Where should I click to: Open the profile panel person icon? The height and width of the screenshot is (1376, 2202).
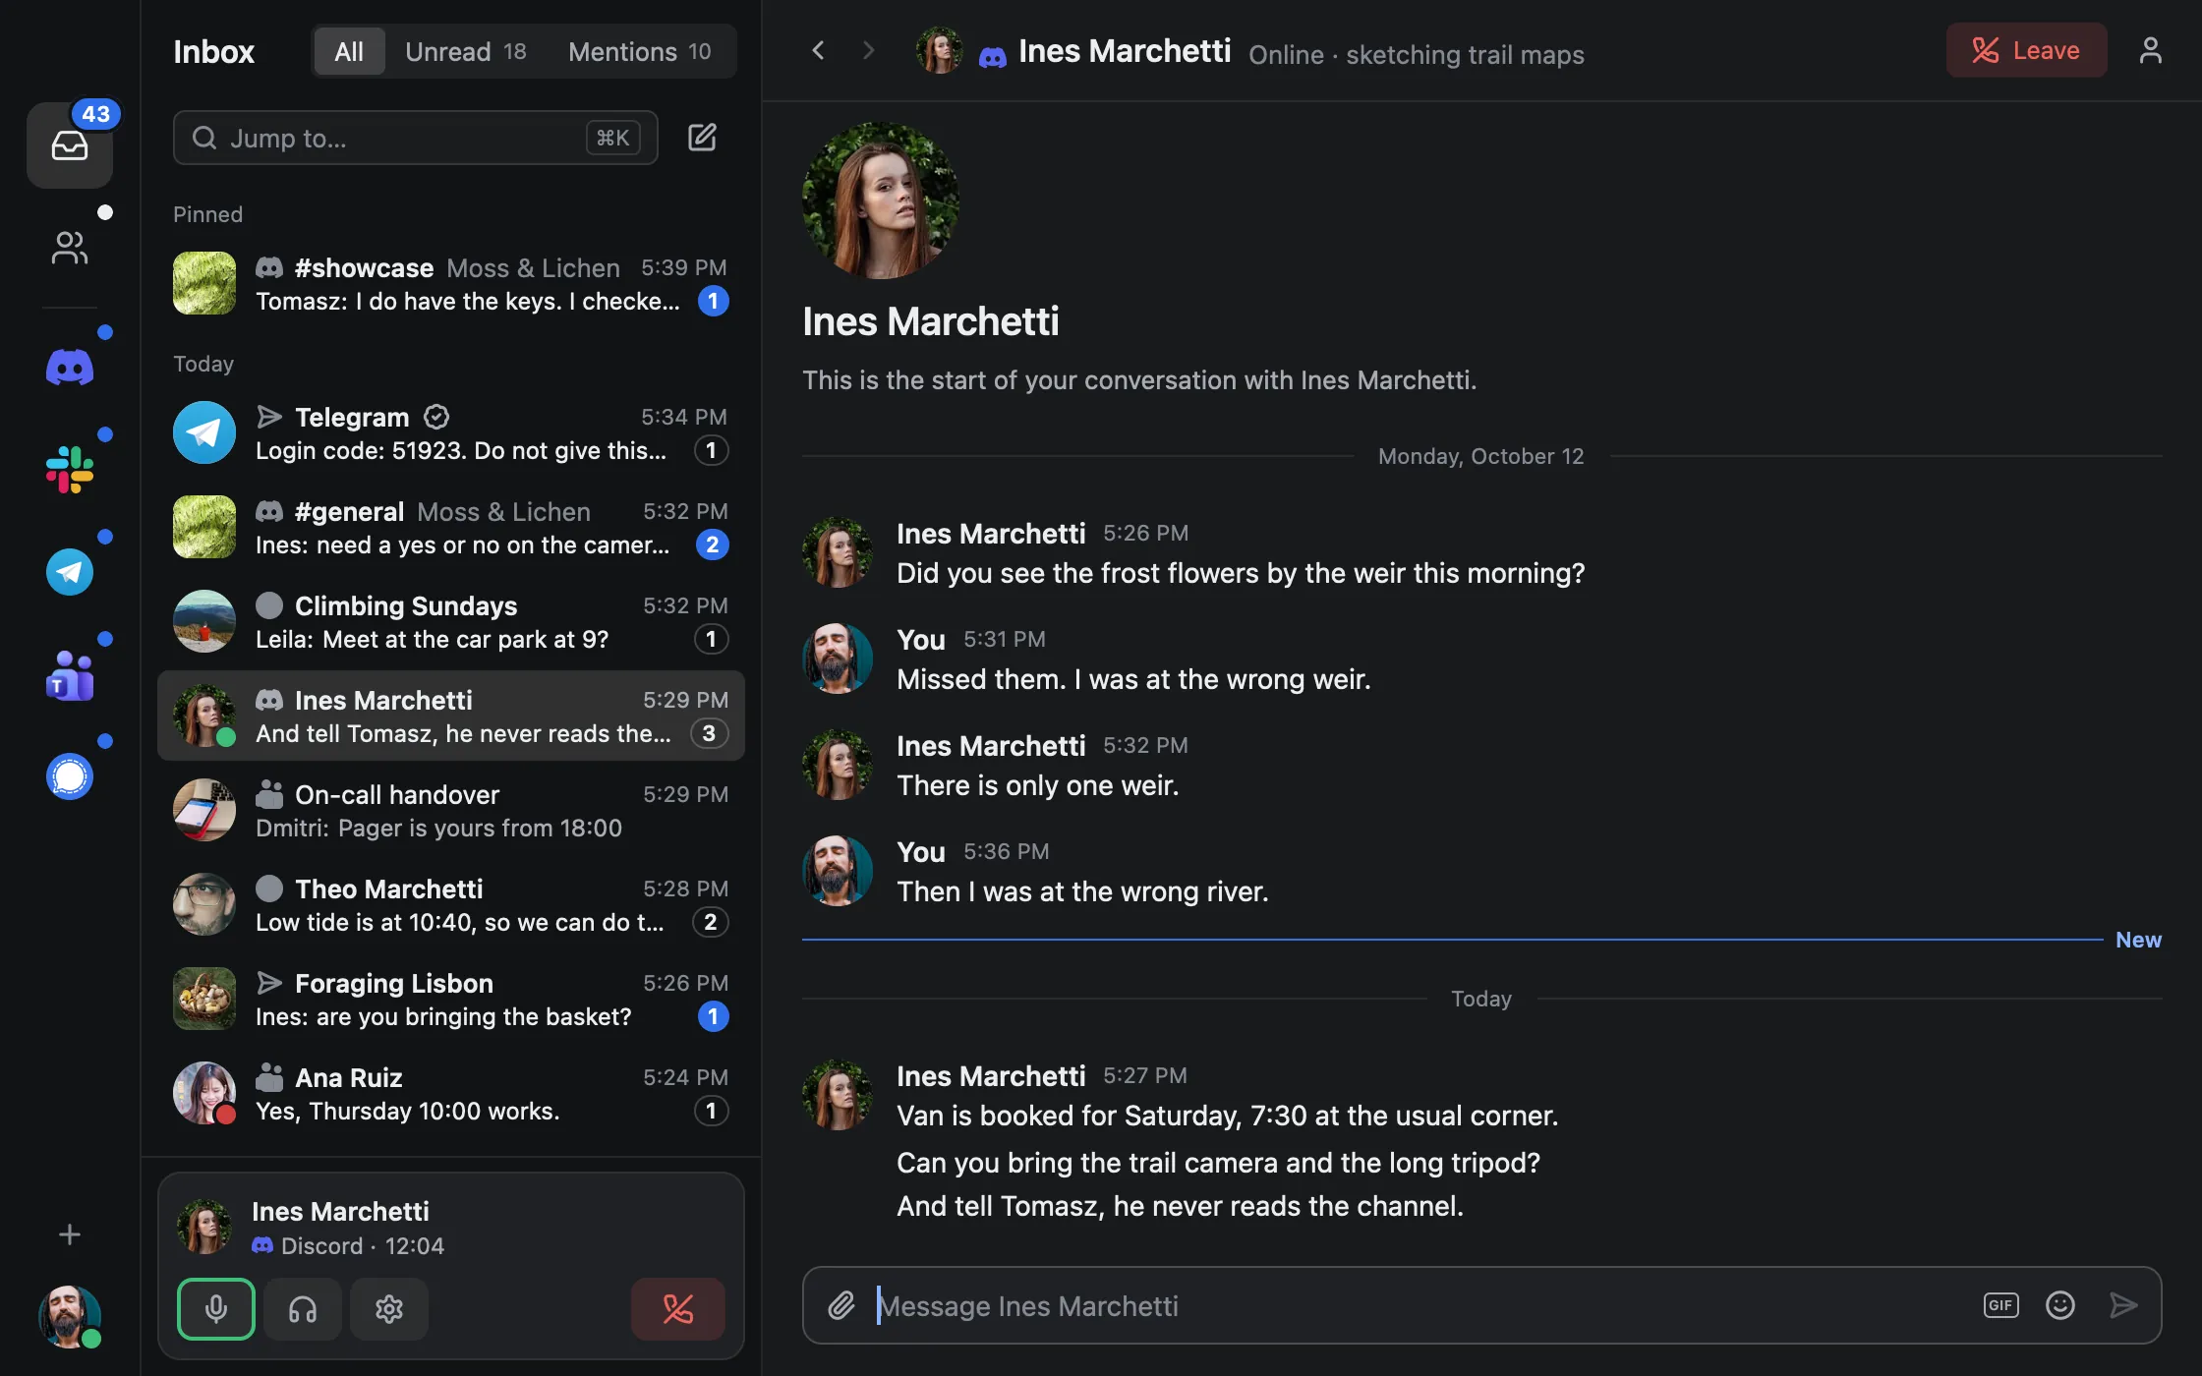(2151, 50)
